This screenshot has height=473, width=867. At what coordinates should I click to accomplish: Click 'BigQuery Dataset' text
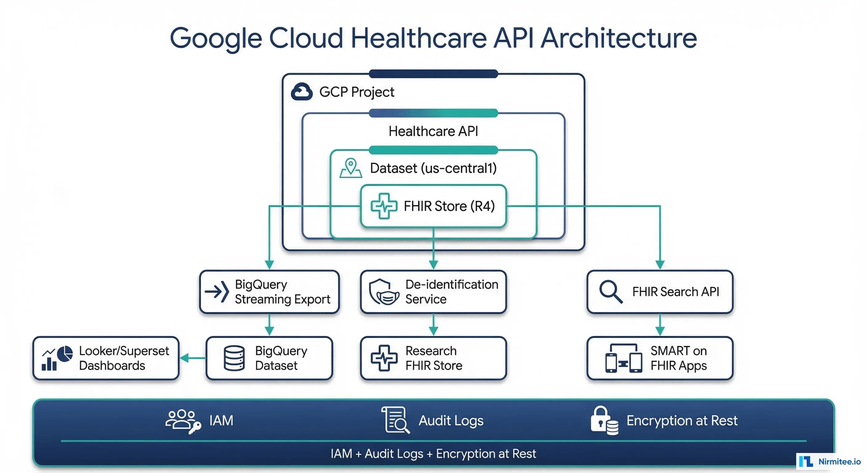click(281, 358)
